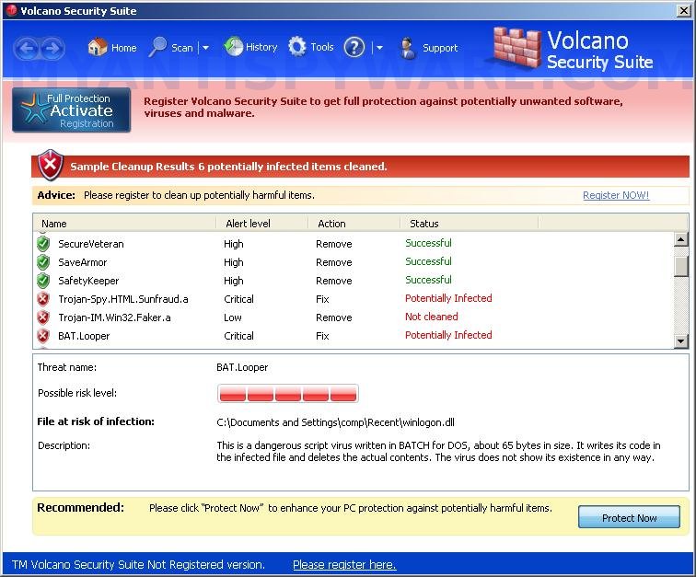Sort list by Alert level column header
This screenshot has height=577, width=696.
262,224
